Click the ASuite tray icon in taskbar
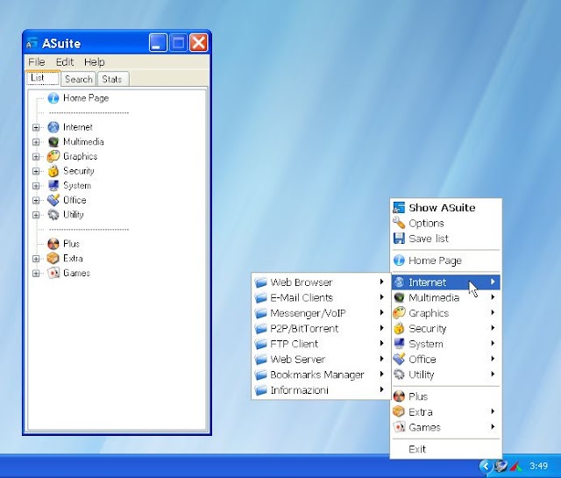561x478 pixels. [501, 466]
